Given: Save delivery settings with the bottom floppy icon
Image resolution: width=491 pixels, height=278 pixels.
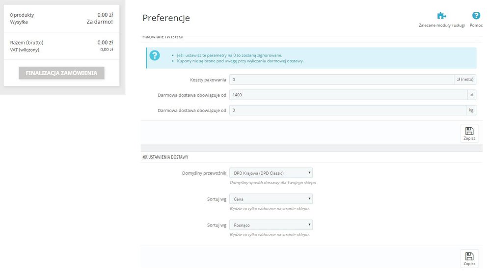Looking at the screenshot, I should (x=469, y=258).
